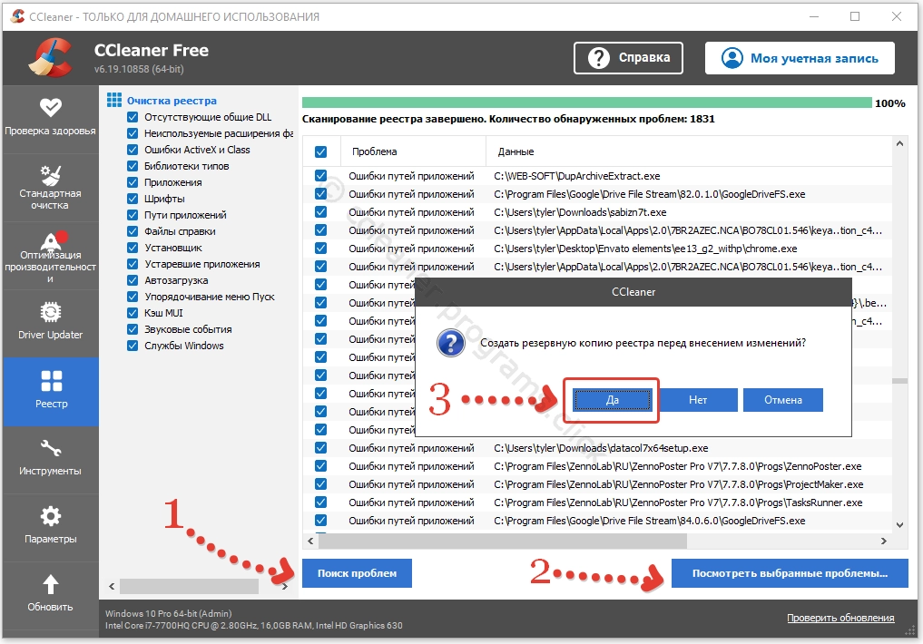The width and height of the screenshot is (923, 644).
Task: Uncheck the 'Шрифты' checkbox
Action: [x=133, y=199]
